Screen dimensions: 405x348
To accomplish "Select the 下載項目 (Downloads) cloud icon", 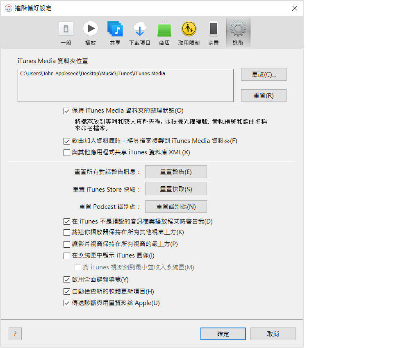I will (140, 29).
